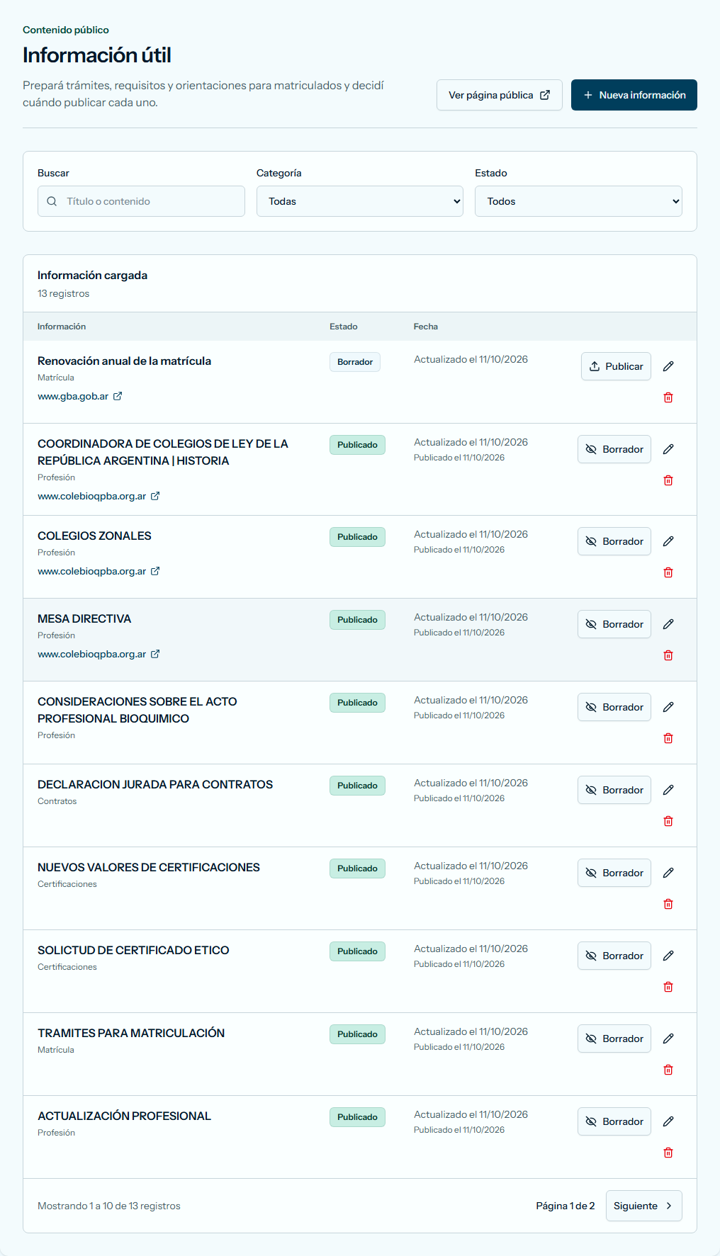Edit NUEVOS VALORES DE CERTIFICACIONES entry
The image size is (720, 1256).
click(668, 873)
